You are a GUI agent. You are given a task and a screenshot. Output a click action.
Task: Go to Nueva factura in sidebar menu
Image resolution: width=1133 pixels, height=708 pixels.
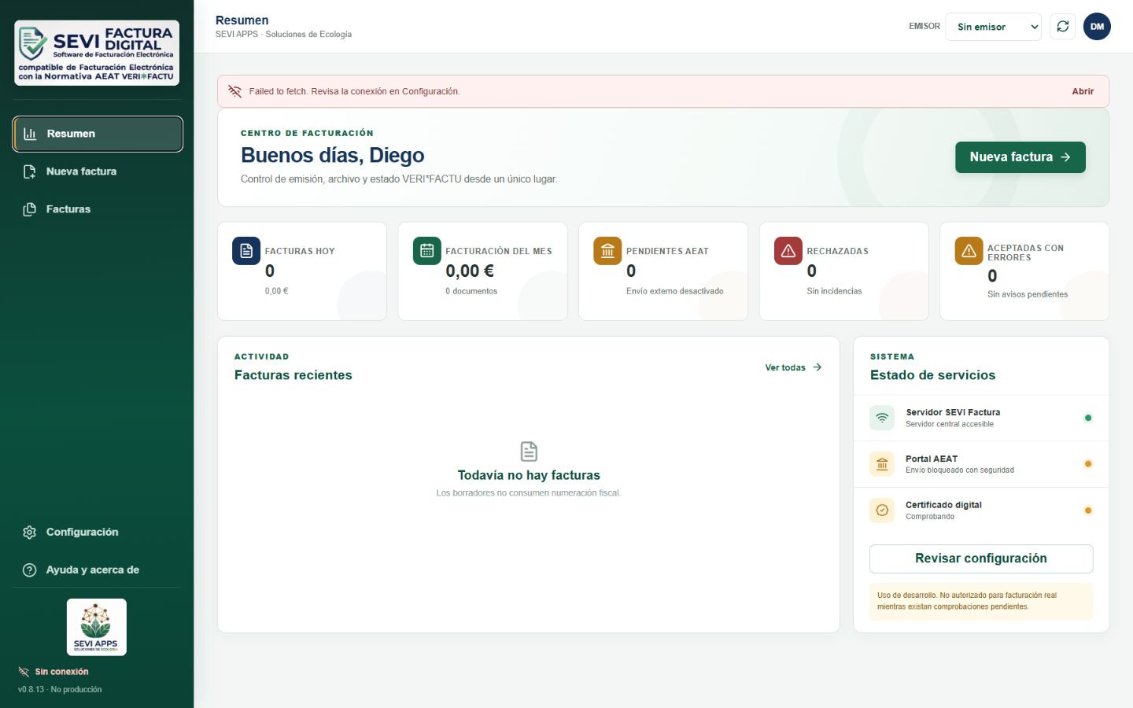(98, 171)
